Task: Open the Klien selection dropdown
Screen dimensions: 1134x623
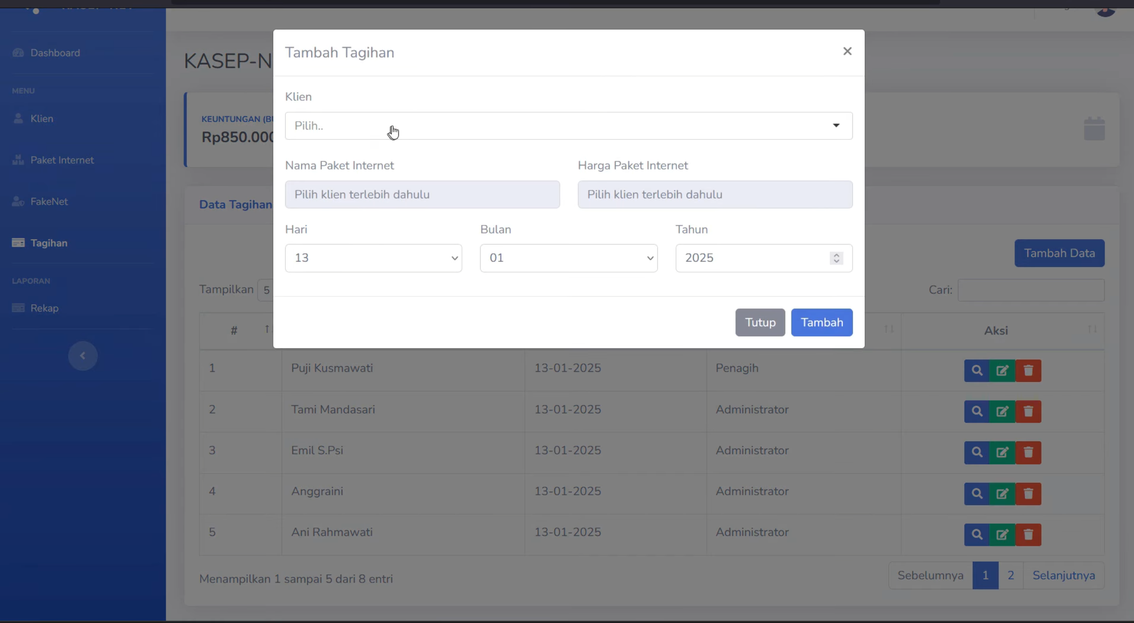Action: (x=569, y=126)
